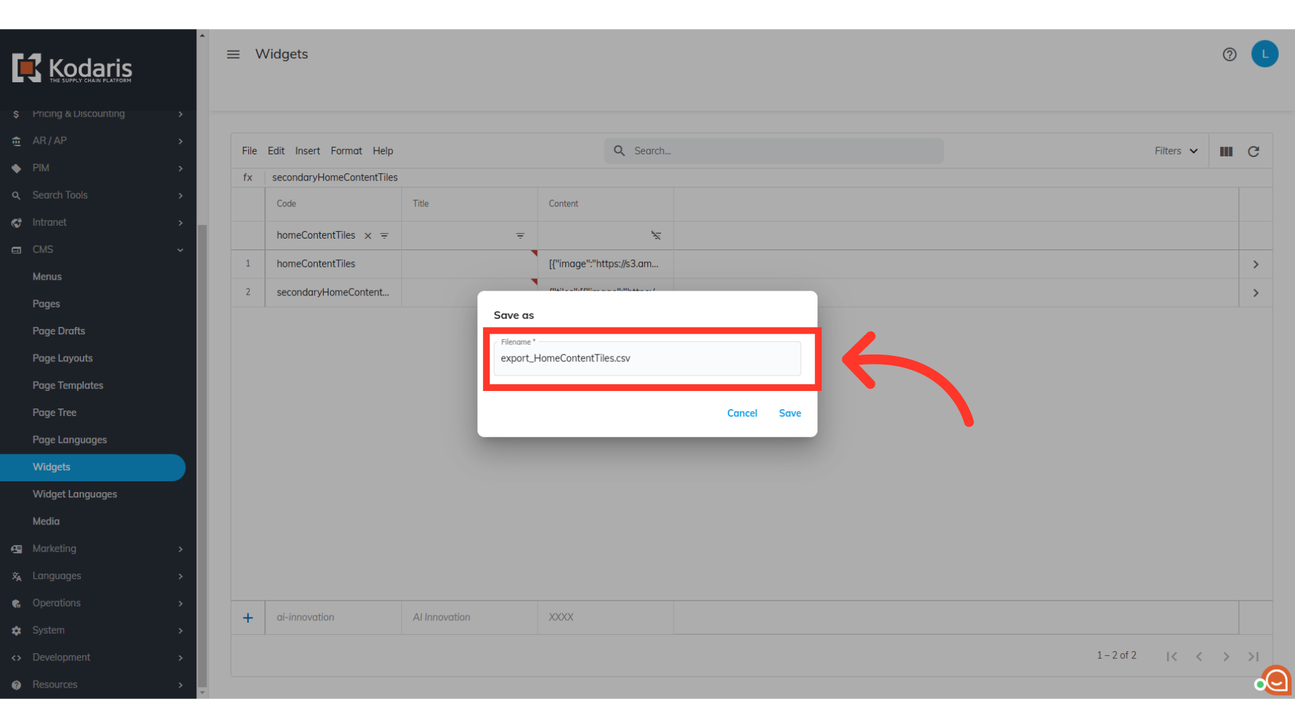Click the Filename input field
1295x728 pixels.
646,359
